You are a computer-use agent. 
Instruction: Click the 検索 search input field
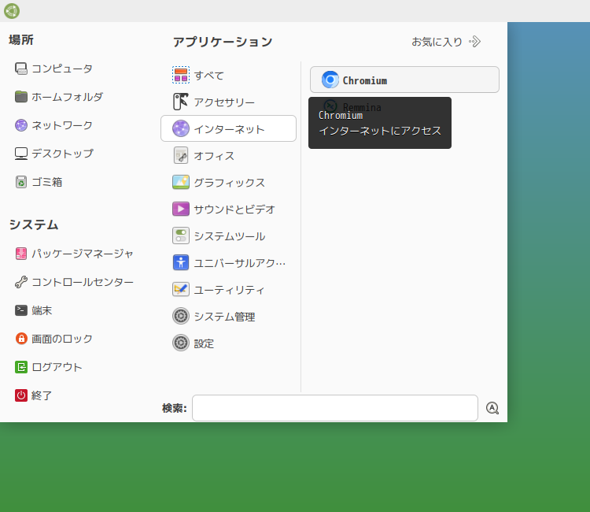(335, 408)
